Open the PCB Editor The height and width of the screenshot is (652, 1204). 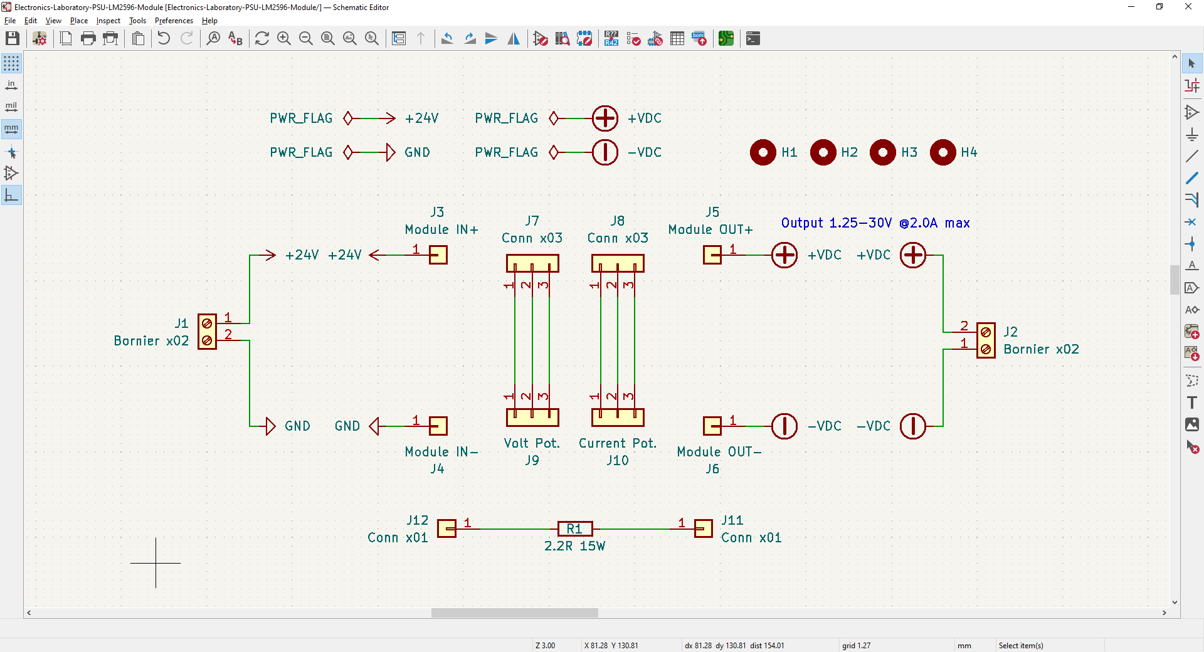726,38
